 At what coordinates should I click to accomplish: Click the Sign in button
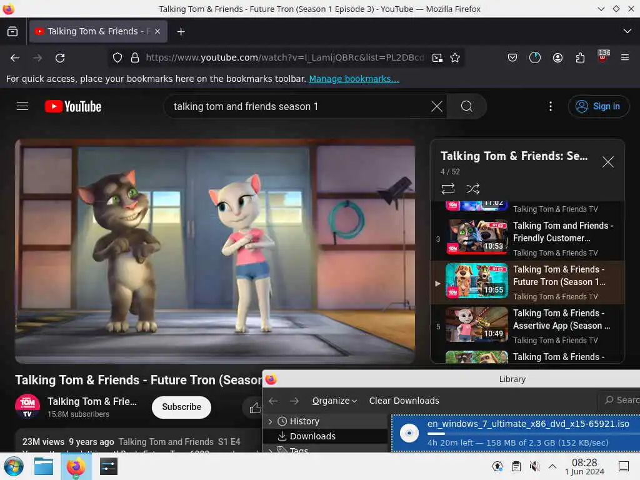click(x=598, y=106)
